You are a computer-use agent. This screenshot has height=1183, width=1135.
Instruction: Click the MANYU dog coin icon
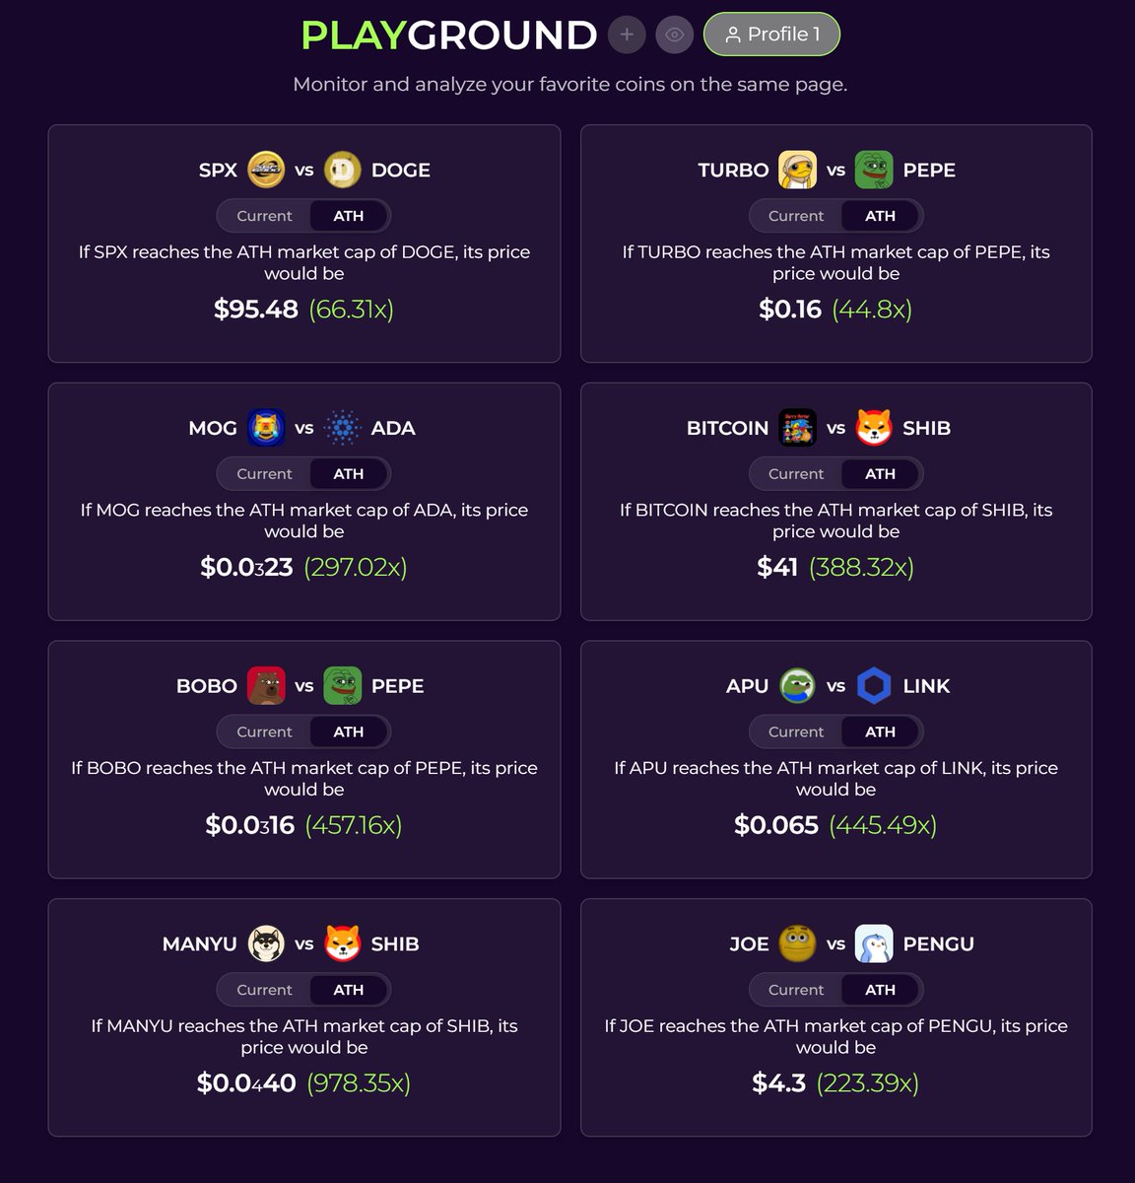(266, 943)
